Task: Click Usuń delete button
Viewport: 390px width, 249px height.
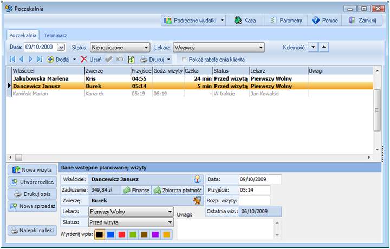Action: 91,60
